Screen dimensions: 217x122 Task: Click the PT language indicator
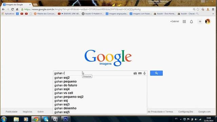point(176,119)
